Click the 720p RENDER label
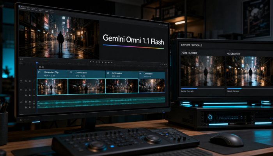 click(189, 53)
